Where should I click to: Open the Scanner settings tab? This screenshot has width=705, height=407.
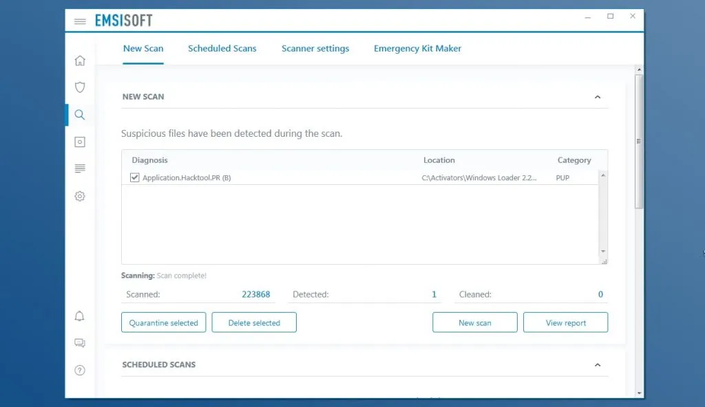[315, 48]
